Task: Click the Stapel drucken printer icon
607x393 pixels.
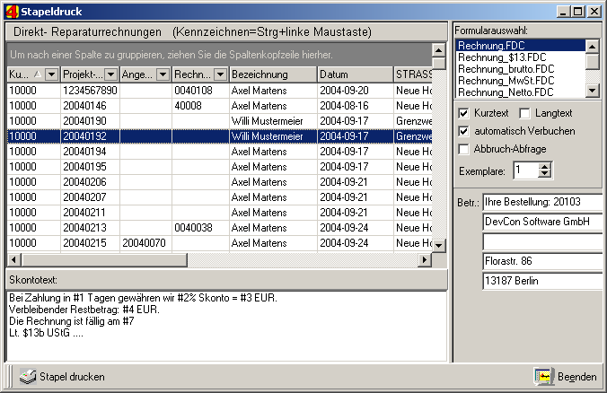Action: [28, 376]
